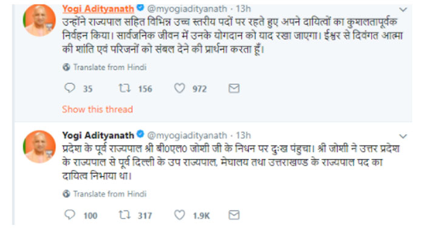Like the tweet with 1.9K likes
This screenshot has height=236, width=425.
tap(180, 215)
